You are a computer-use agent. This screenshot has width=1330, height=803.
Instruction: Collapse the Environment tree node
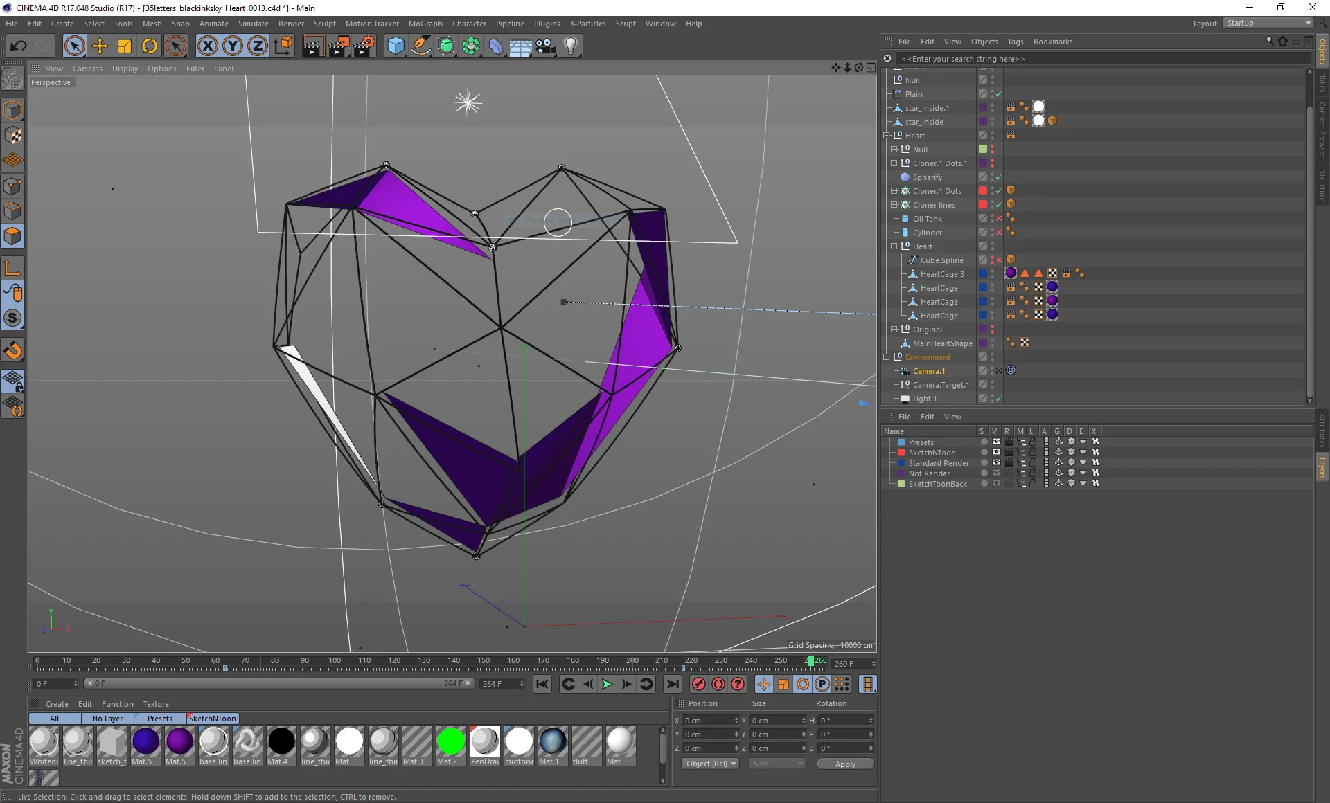[886, 357]
